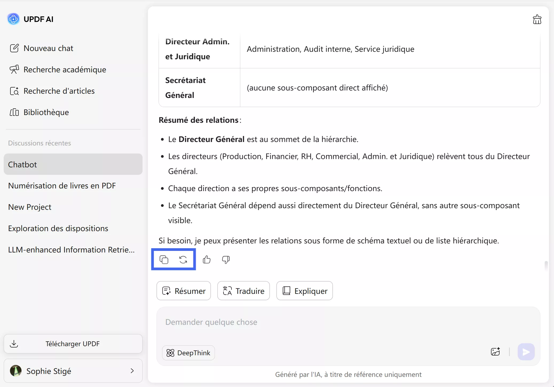Screen dimensions: 554x387
Task: Click the thumbs down icon
Action: pos(226,259)
